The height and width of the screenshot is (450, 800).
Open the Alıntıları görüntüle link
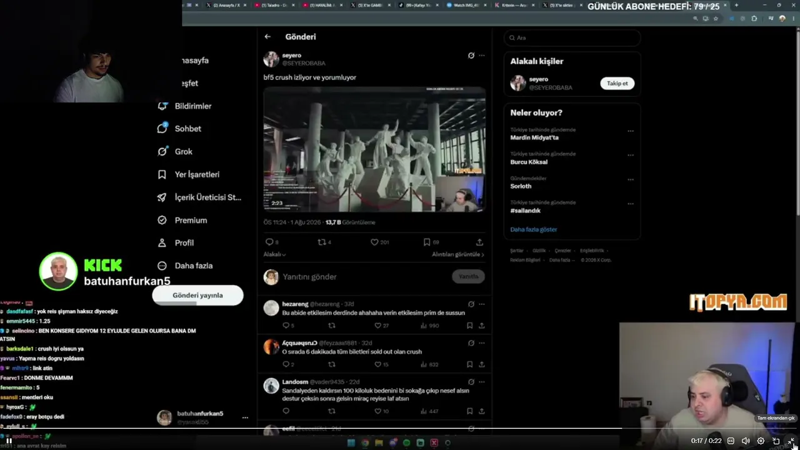(458, 254)
